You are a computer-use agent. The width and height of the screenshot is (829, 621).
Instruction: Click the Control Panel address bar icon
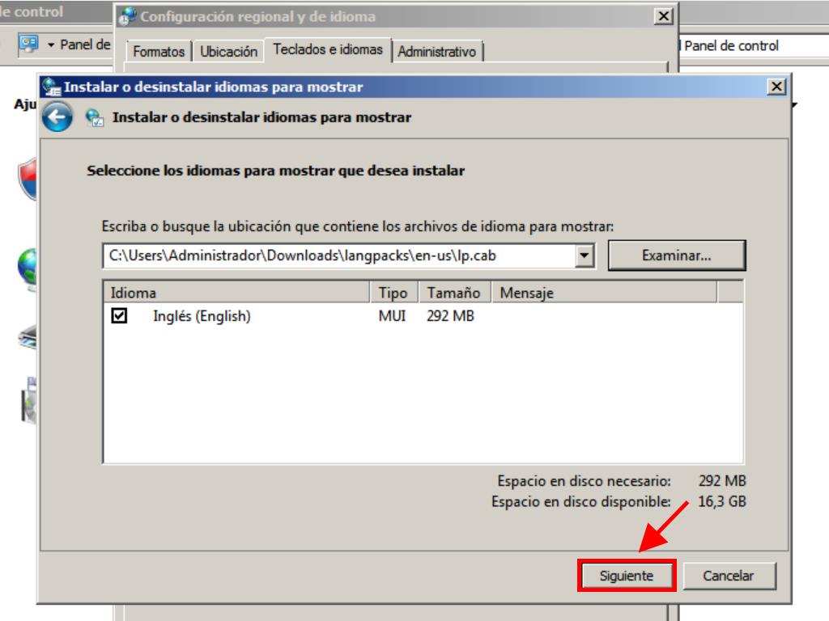click(28, 44)
